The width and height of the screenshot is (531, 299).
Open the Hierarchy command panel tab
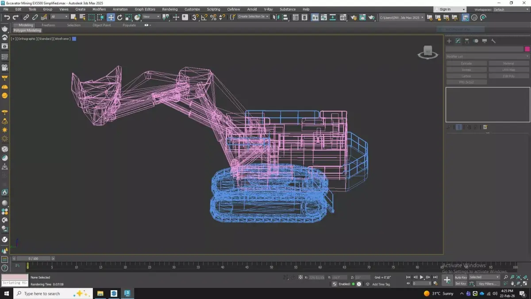pos(467,41)
